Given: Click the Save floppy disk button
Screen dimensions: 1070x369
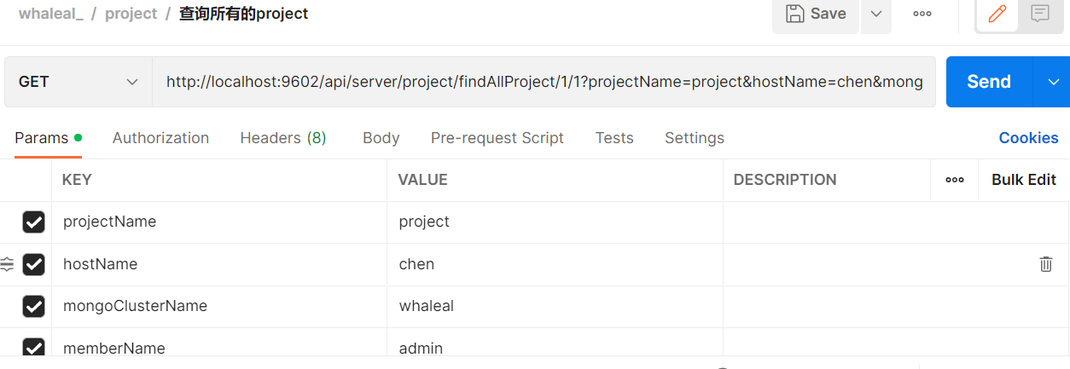Looking at the screenshot, I should click(816, 14).
